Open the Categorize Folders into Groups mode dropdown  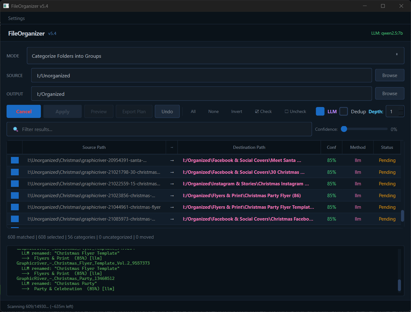[216, 56]
